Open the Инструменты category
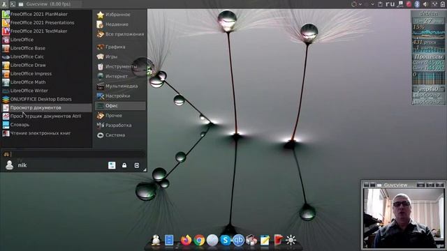 pyautogui.click(x=120, y=67)
